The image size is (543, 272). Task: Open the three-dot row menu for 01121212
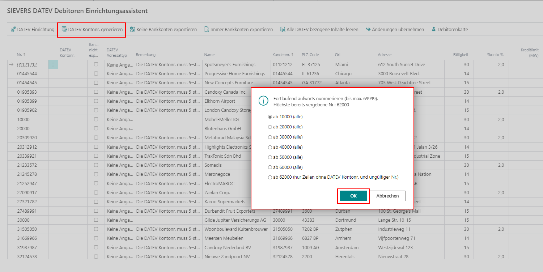[53, 65]
